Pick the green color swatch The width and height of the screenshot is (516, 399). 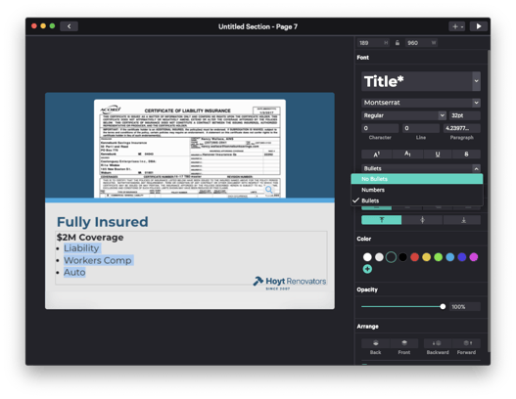(438, 257)
